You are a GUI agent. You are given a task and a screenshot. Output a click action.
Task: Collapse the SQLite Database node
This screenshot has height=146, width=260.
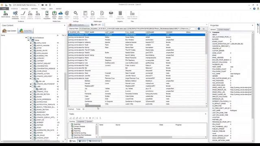[x=26, y=38]
